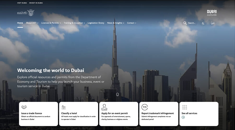Open Apply for an event permit service

pos(119,114)
